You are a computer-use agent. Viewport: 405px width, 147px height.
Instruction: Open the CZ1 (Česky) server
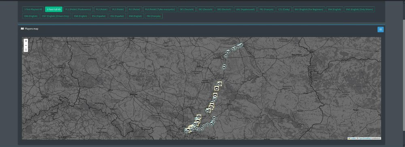(284, 9)
